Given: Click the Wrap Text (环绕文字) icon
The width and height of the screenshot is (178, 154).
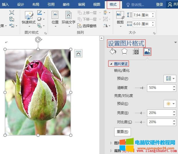Looking at the screenshot, I should 68,15.
